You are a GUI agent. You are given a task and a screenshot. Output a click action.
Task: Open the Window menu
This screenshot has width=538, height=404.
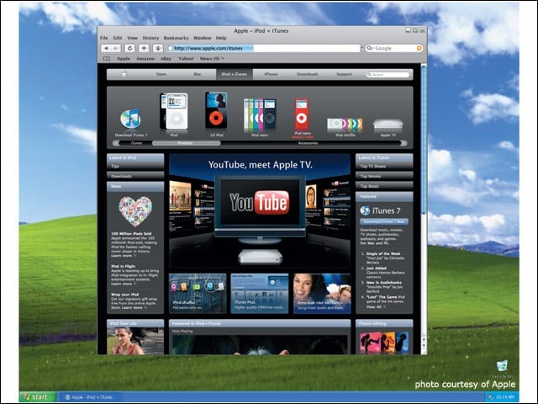click(x=202, y=38)
